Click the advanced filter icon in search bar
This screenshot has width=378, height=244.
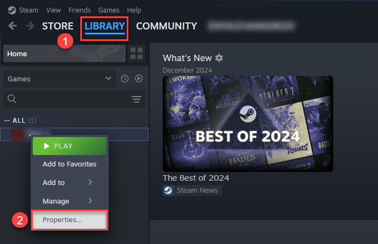coord(137,99)
